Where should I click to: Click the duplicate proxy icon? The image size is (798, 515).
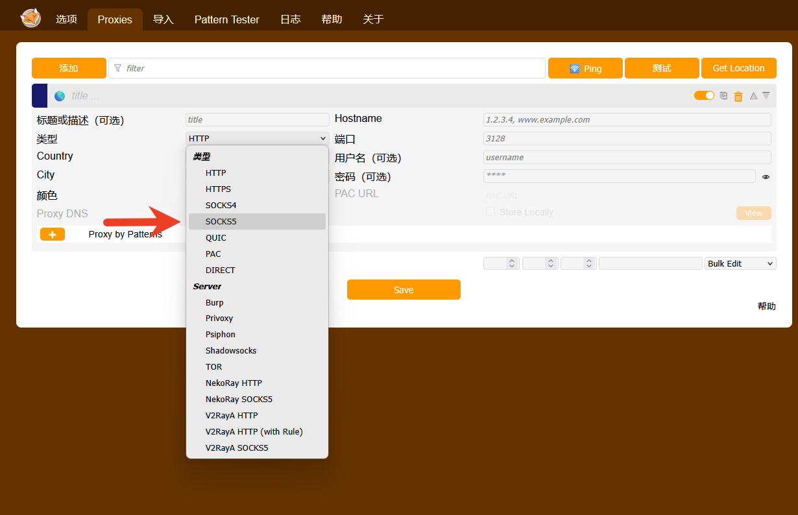click(x=724, y=96)
